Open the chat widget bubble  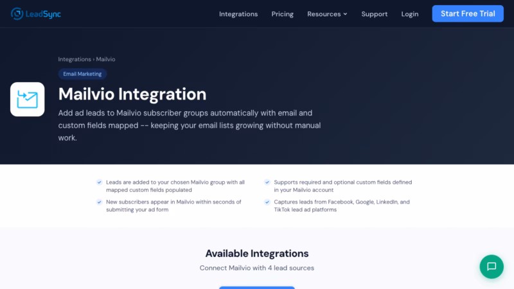pyautogui.click(x=492, y=267)
